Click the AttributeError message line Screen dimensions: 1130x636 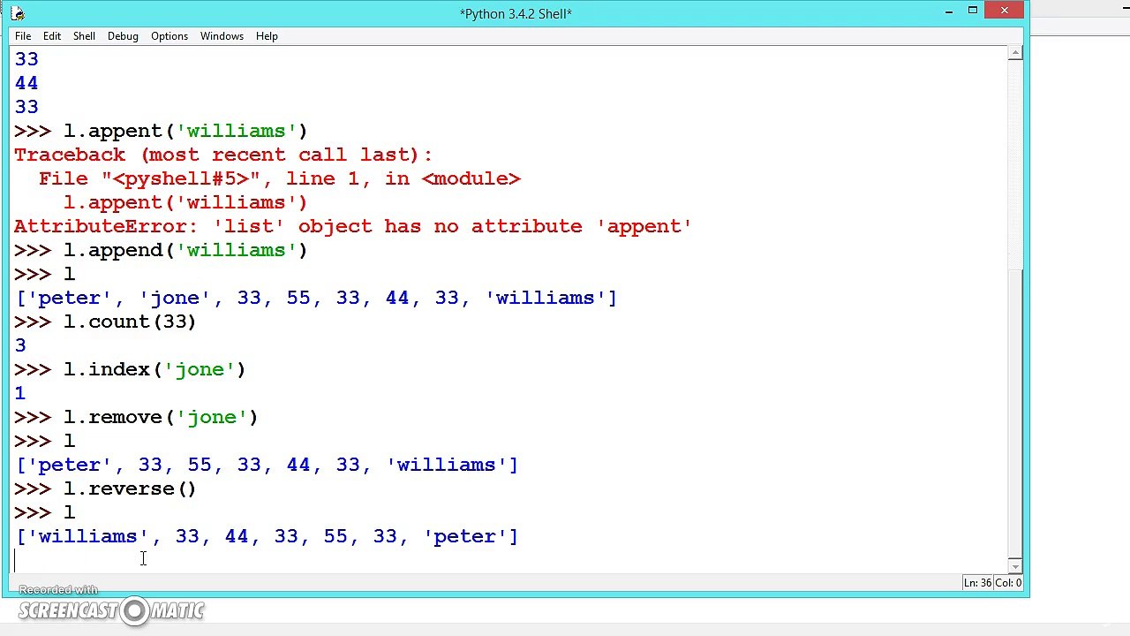click(x=352, y=226)
